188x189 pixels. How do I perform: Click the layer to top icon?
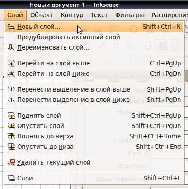11,136
